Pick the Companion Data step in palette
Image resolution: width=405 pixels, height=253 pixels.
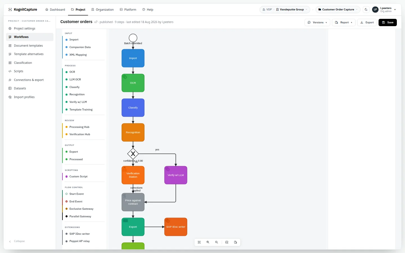point(84,47)
